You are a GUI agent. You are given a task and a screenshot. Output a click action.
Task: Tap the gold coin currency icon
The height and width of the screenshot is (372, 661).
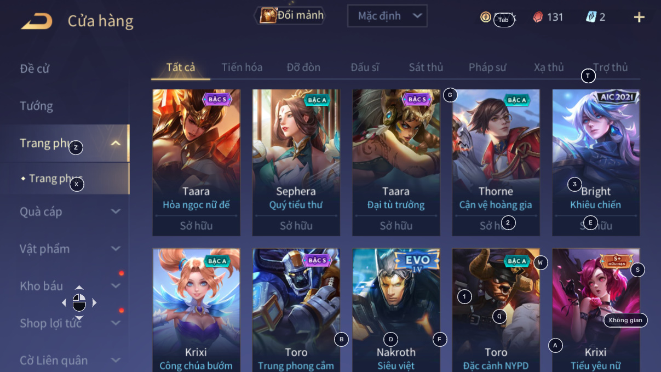[486, 17]
